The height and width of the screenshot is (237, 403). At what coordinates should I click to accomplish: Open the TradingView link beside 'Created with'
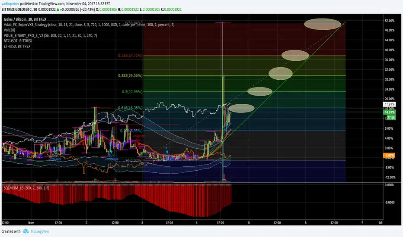tap(40, 231)
